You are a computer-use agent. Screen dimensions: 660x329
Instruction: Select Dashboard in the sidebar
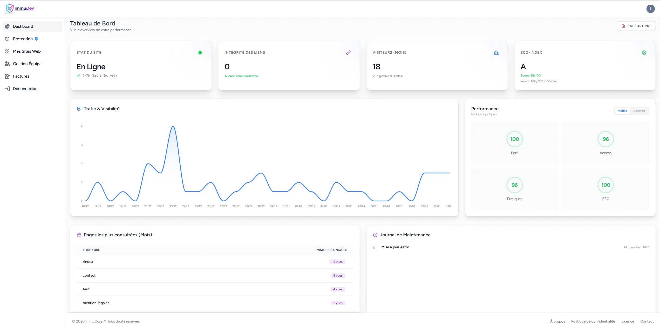pos(23,26)
